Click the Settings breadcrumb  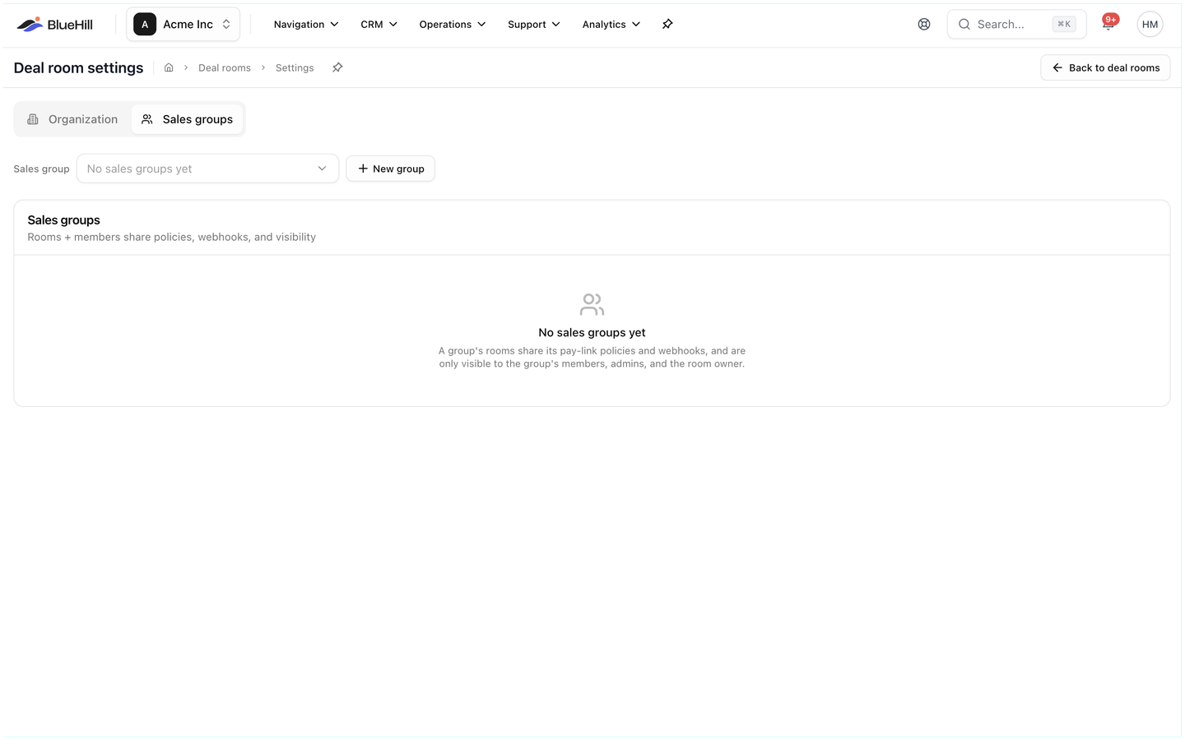295,68
